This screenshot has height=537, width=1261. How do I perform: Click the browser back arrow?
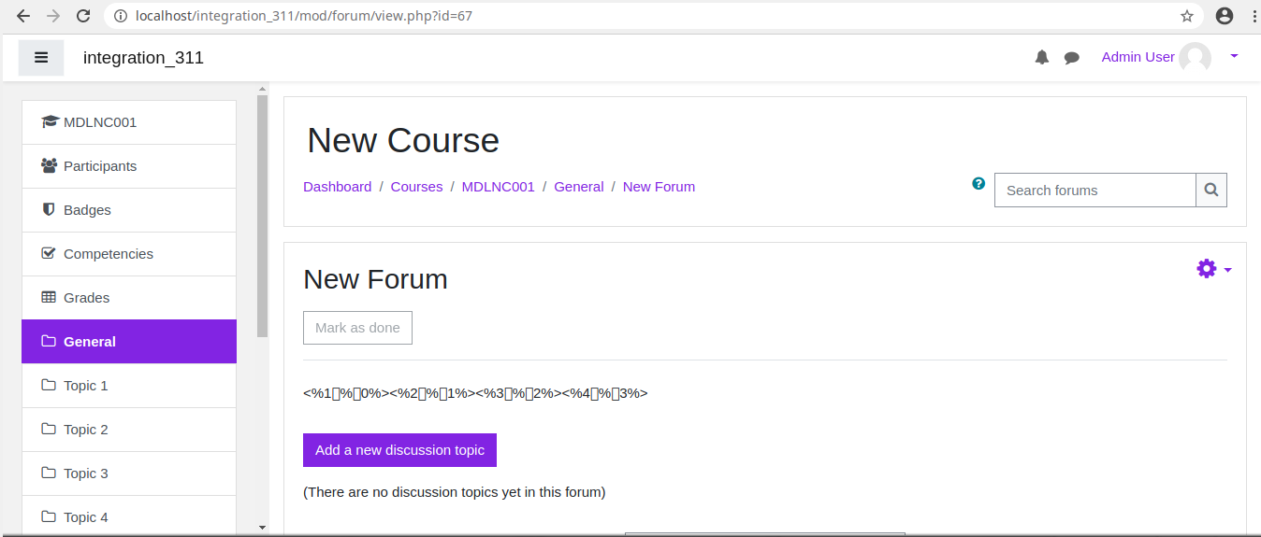coord(23,16)
